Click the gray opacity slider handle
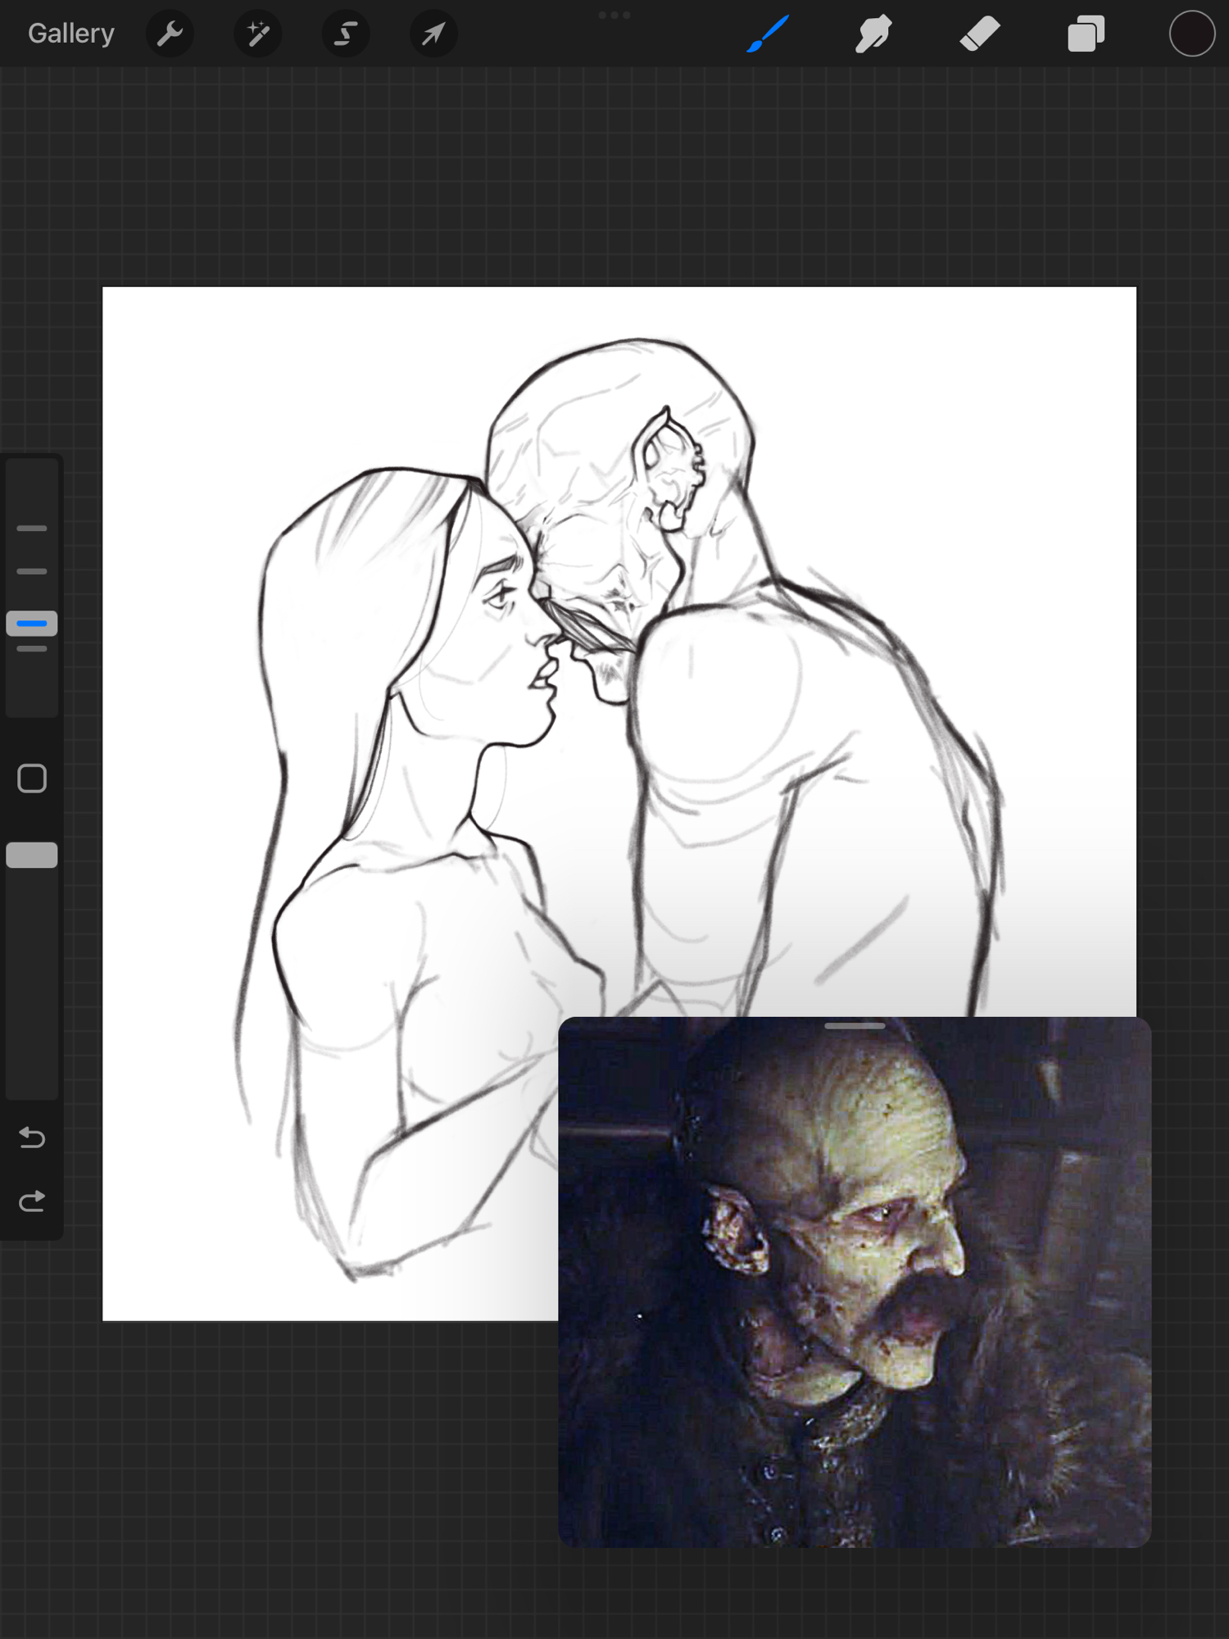Viewport: 1229px width, 1639px height. point(32,855)
